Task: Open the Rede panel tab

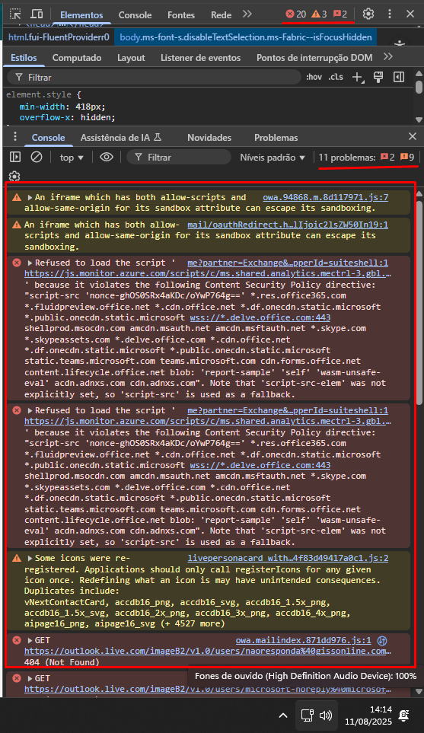Action: click(x=221, y=15)
